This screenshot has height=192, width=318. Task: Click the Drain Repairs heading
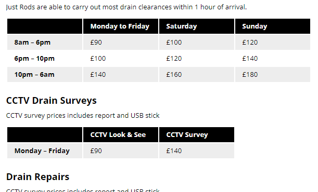click(37, 176)
